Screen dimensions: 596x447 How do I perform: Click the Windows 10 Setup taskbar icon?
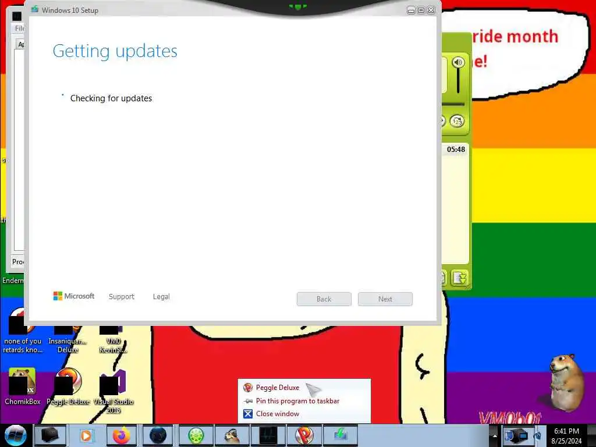coord(340,435)
